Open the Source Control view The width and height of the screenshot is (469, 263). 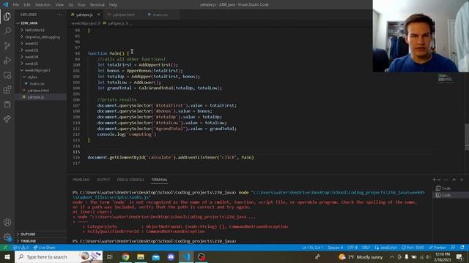click(7, 45)
